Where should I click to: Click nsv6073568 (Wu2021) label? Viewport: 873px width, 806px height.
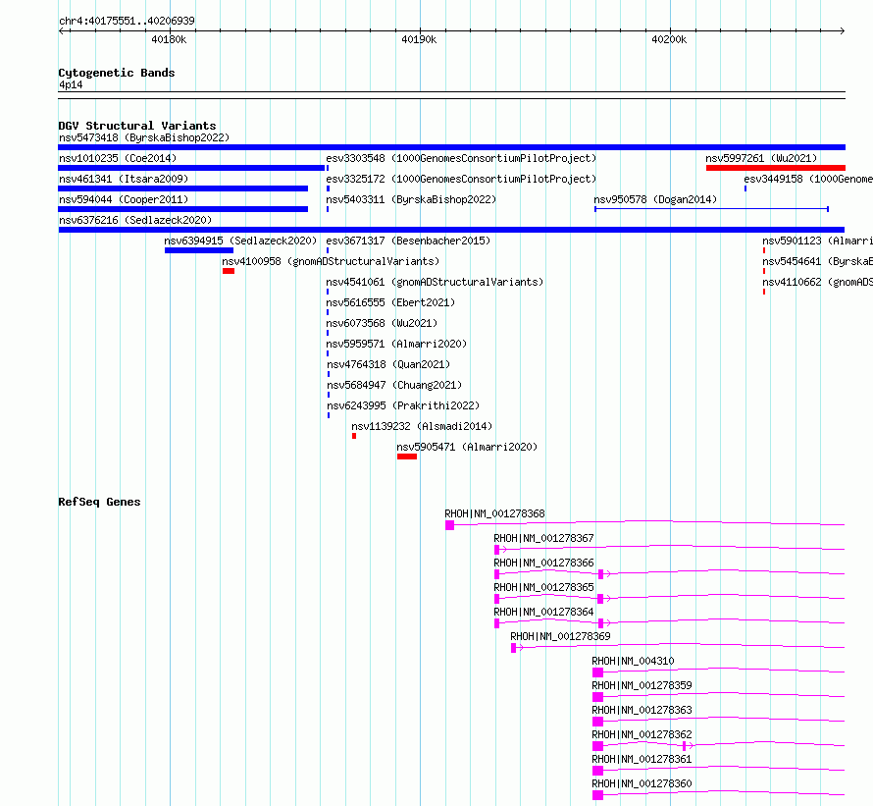382,323
